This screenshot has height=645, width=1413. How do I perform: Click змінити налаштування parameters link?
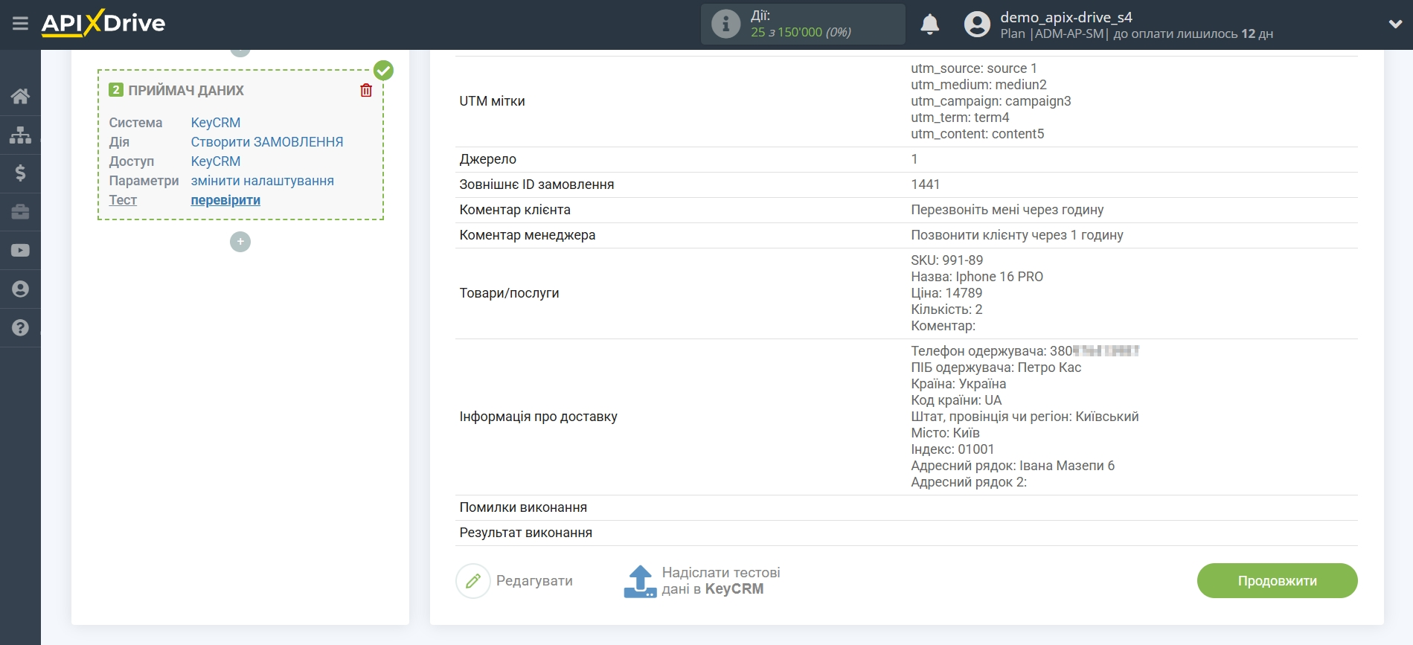262,181
